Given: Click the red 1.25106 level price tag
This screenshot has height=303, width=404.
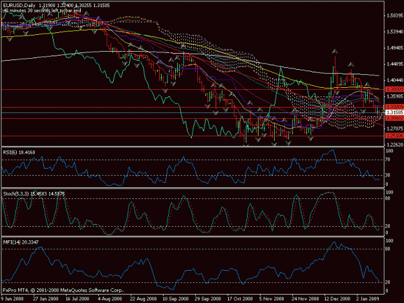Looking at the screenshot, I should [394, 136].
